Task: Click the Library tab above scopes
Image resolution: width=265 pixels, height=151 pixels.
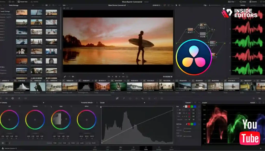Action: coord(243,5)
